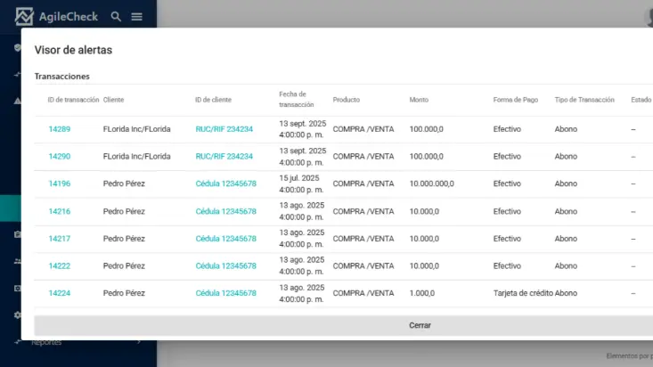Open Cédula 12345678 link for transaction 14196
The image size is (653, 367).
(225, 183)
